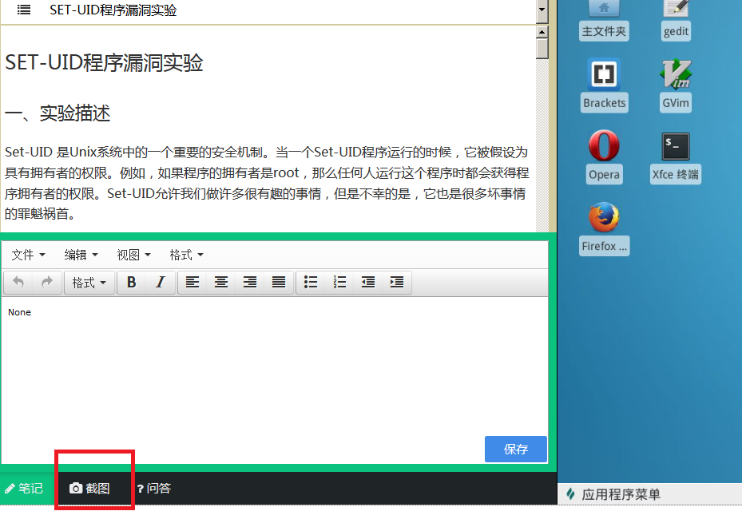The image size is (742, 515).
Task: Insert a bulleted list
Action: click(311, 283)
